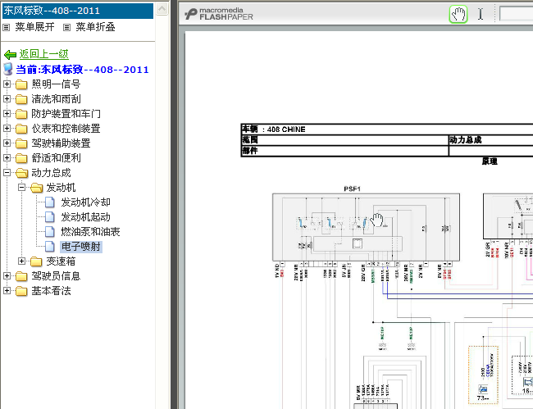Viewport: 533px width, 409px height.
Task: Select the 基本看法 tree label
Action: point(51,291)
